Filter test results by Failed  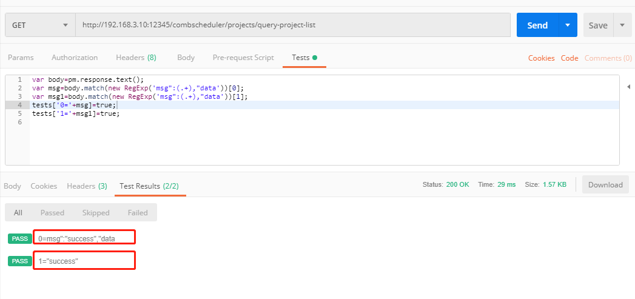point(138,212)
